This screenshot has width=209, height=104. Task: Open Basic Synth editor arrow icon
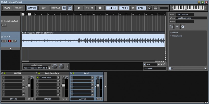(58, 78)
